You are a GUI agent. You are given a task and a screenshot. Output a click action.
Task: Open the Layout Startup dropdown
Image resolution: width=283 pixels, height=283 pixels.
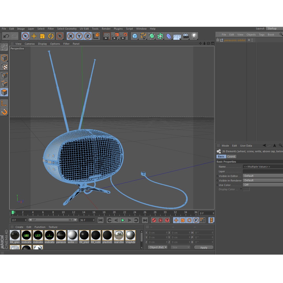[x=274, y=29]
